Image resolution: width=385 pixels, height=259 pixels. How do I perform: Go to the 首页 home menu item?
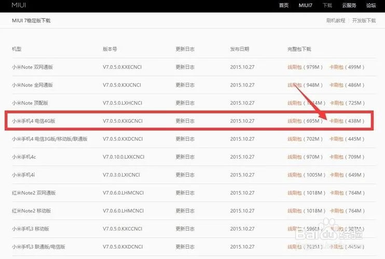tap(284, 5)
